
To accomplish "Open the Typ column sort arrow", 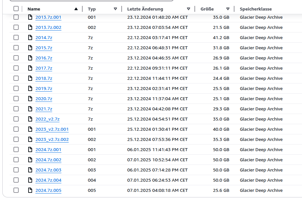I will pos(115,9).
